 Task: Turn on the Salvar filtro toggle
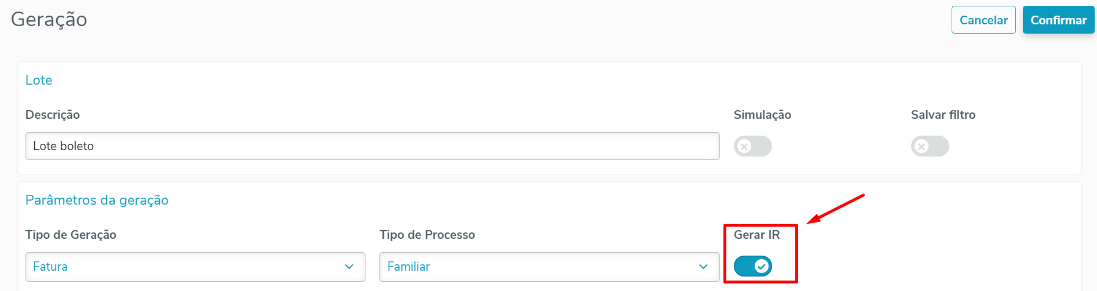point(930,147)
